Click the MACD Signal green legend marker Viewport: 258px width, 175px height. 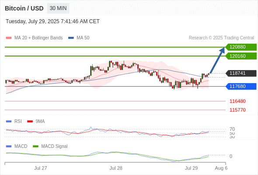pos(35,147)
